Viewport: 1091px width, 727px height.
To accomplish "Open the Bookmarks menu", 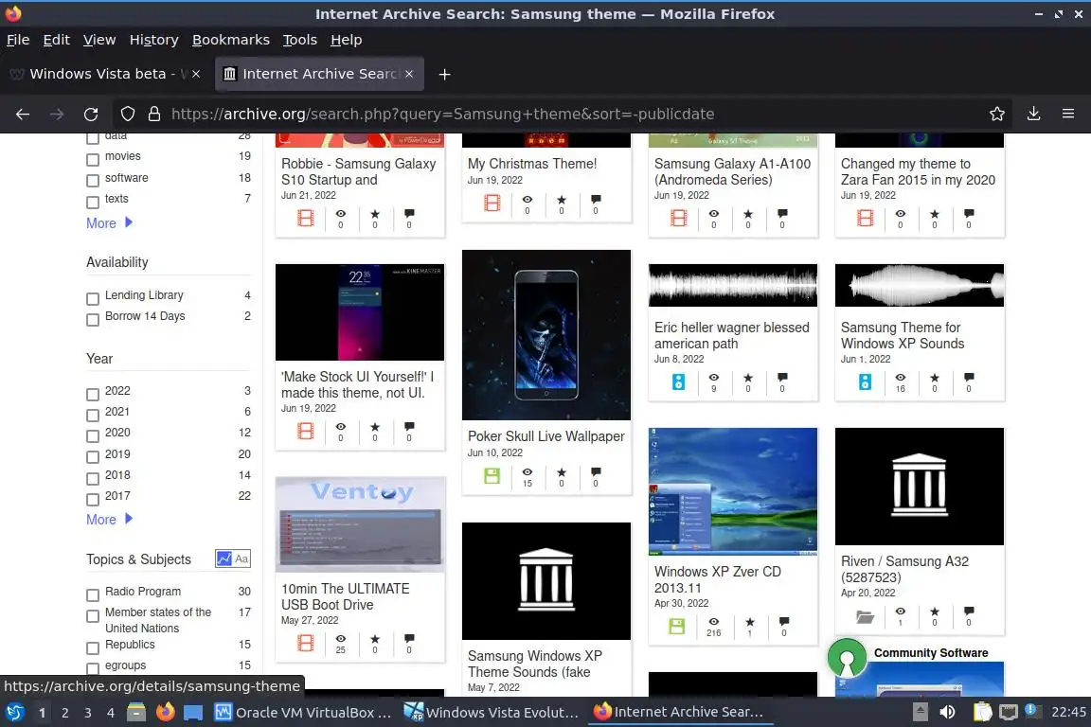I will (230, 40).
